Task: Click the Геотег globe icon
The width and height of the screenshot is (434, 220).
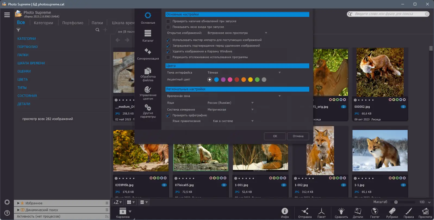Action: pos(375,213)
